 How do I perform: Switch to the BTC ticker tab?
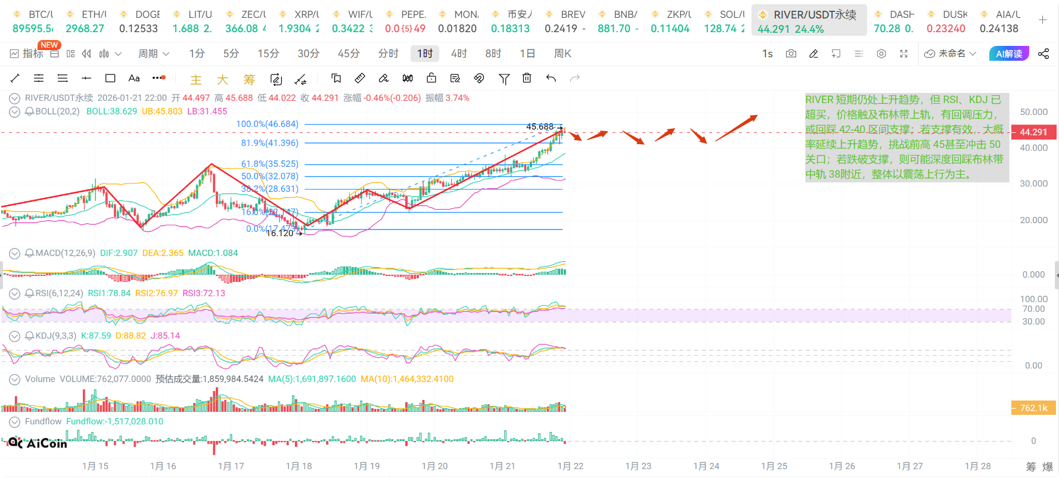click(33, 21)
